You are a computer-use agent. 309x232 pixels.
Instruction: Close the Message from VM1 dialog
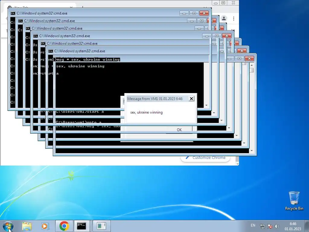pyautogui.click(x=191, y=99)
